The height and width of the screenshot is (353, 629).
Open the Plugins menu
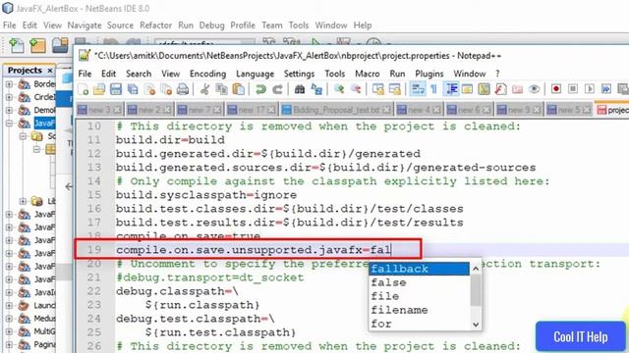429,74
